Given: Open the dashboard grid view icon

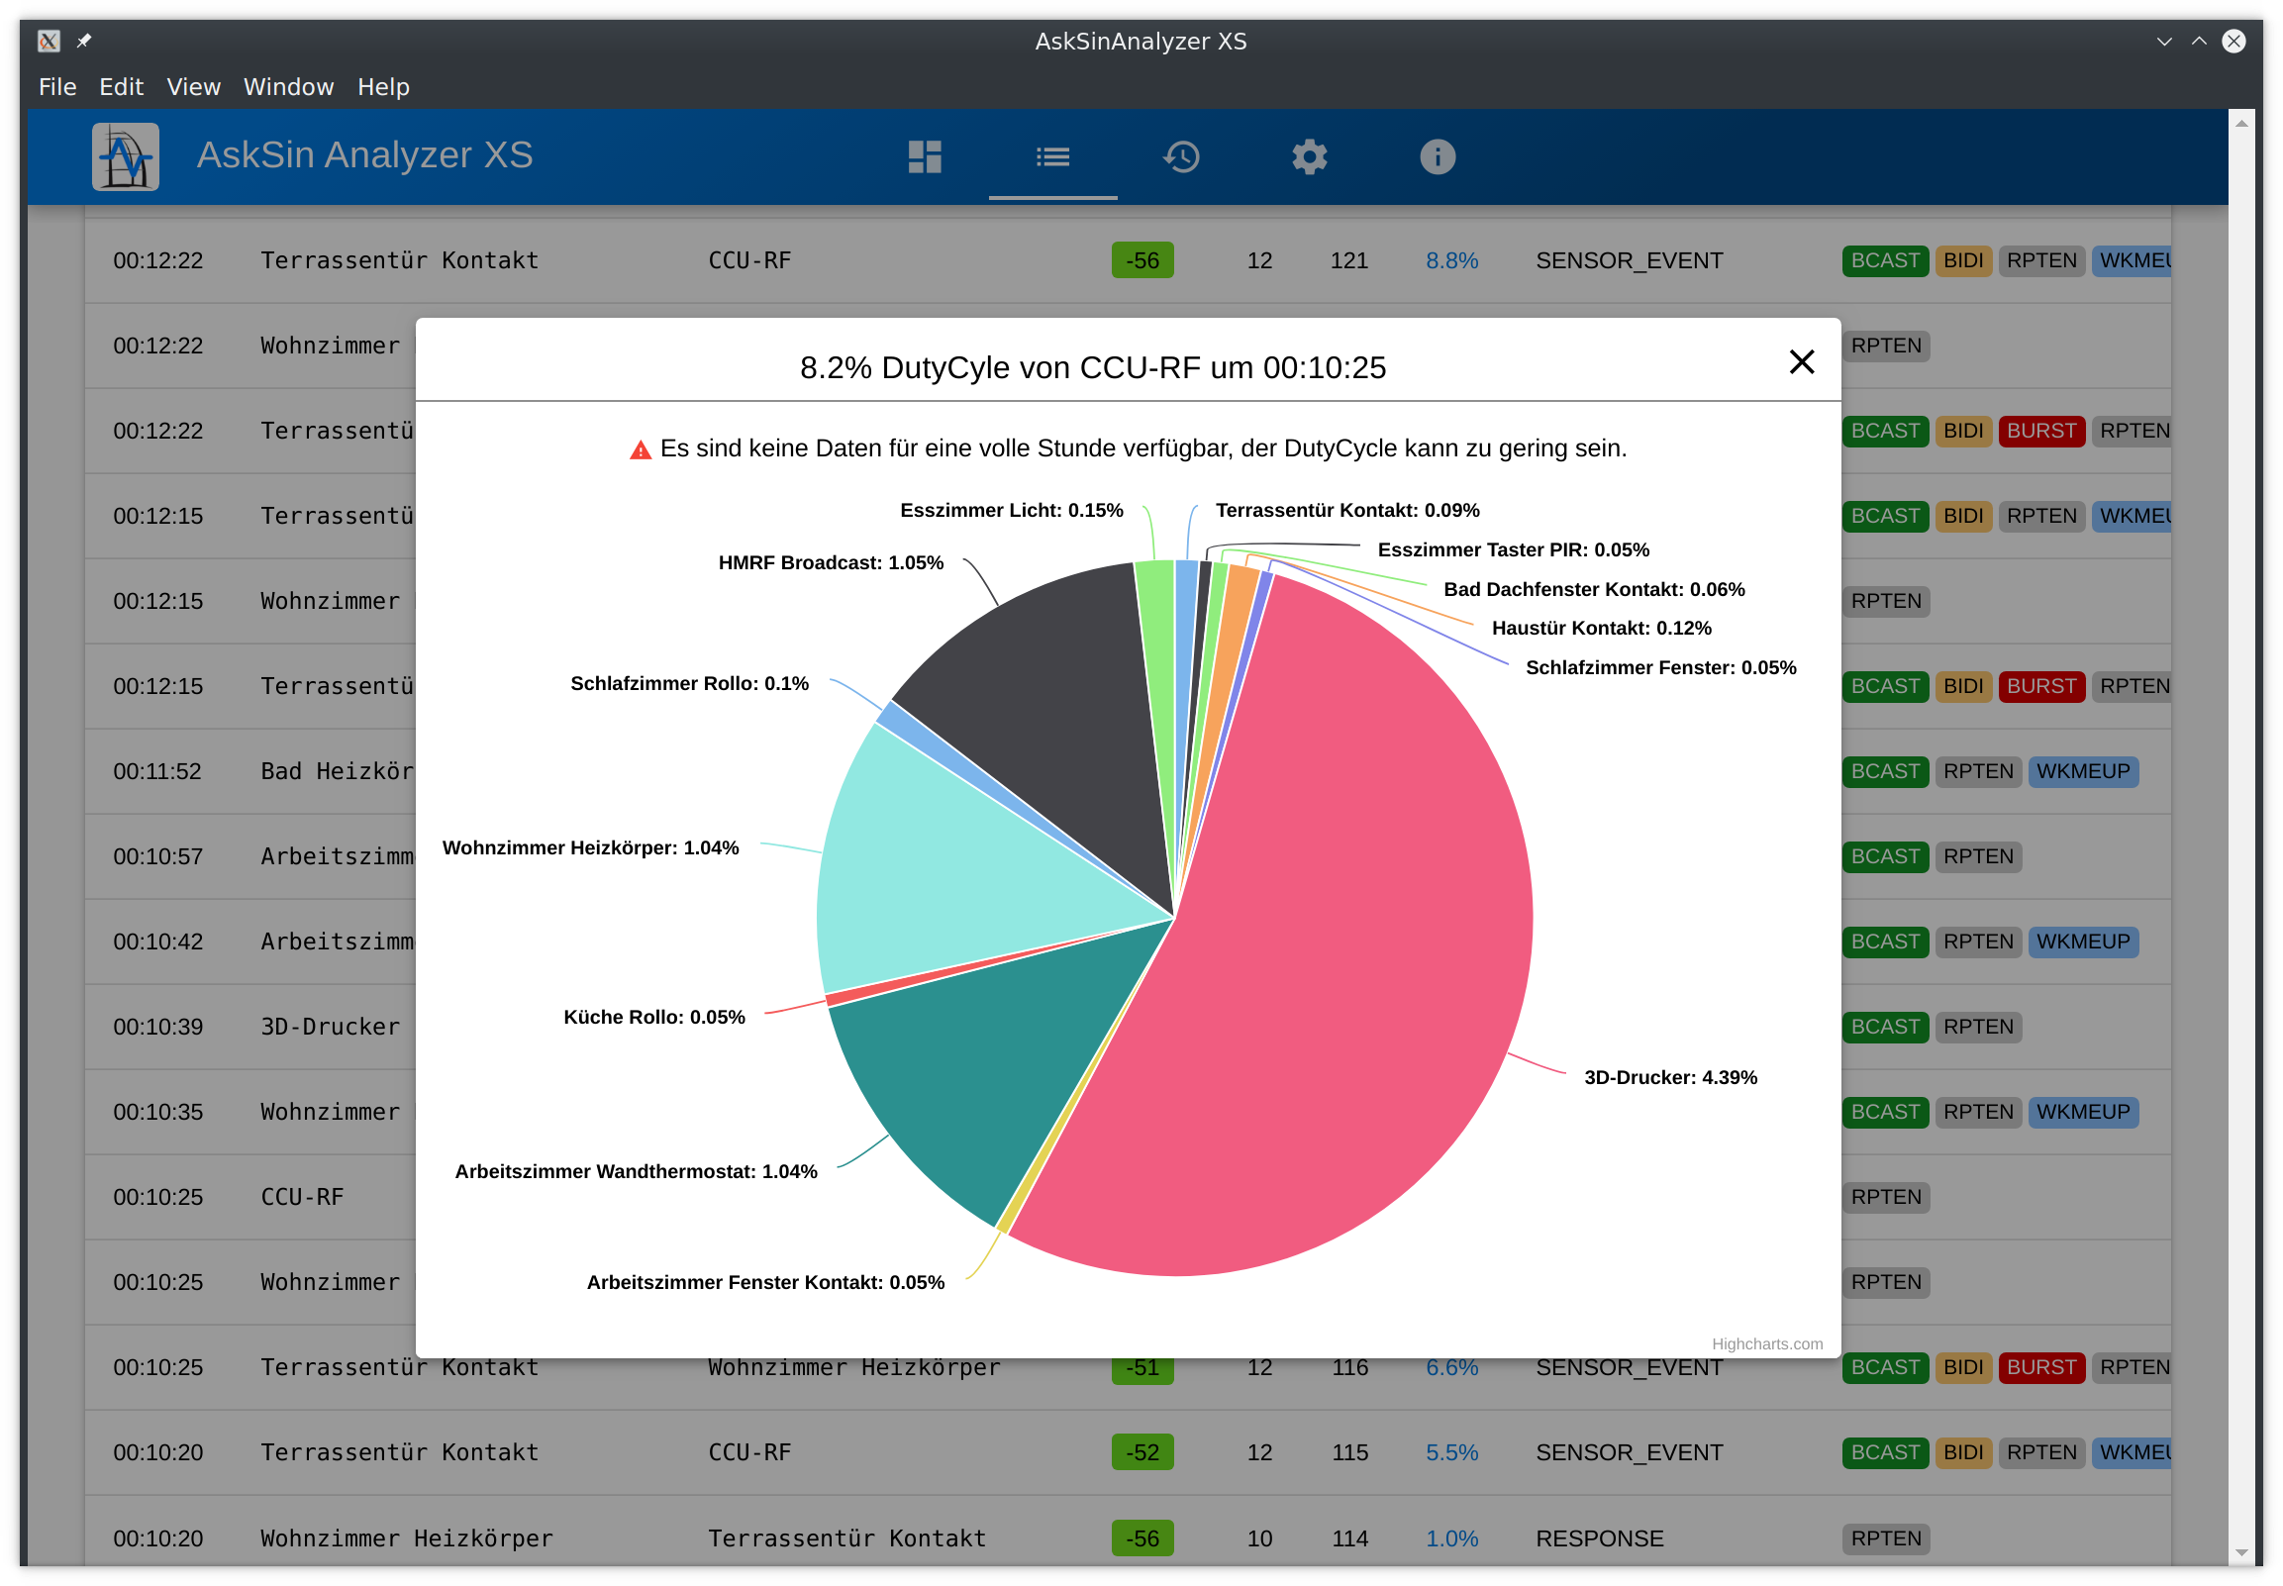Looking at the screenshot, I should point(924,156).
